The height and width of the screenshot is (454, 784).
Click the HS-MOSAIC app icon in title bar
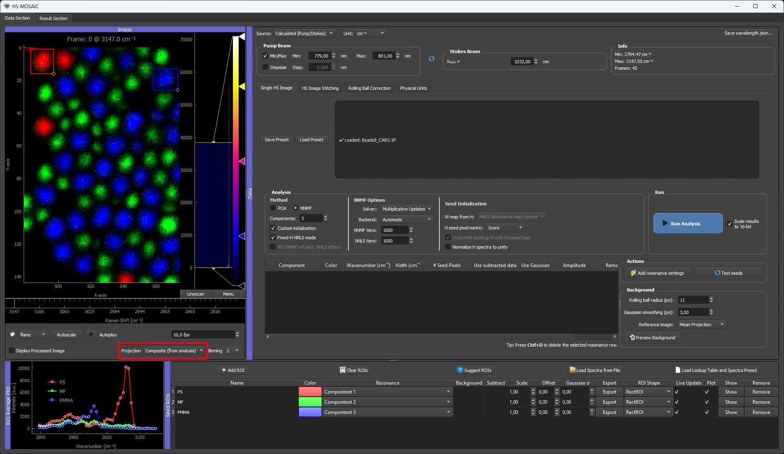7,6
